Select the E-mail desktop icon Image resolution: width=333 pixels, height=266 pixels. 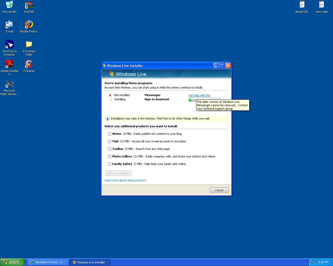[9, 25]
